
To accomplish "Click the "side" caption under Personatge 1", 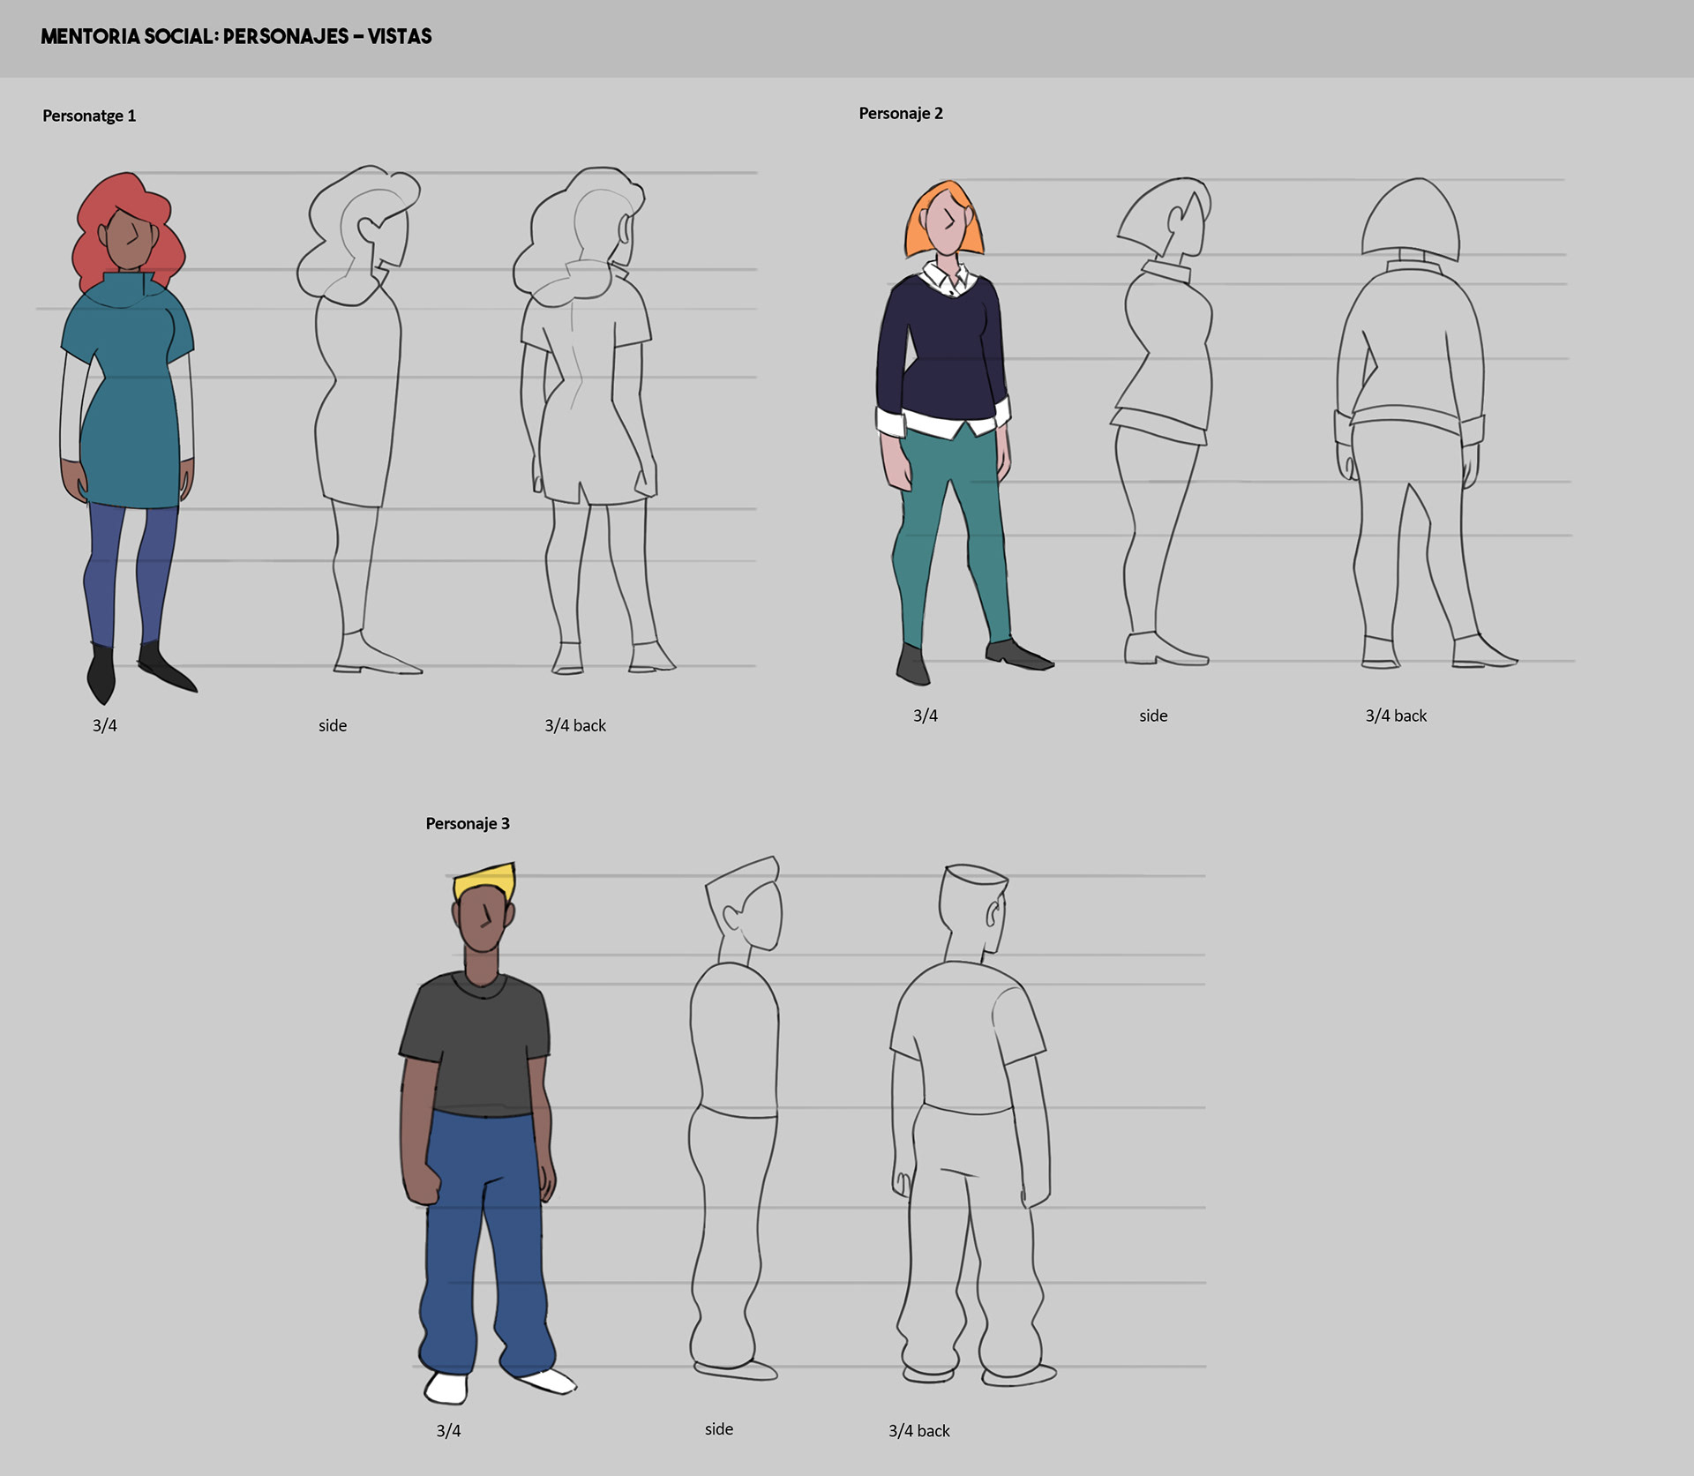I will click(333, 725).
